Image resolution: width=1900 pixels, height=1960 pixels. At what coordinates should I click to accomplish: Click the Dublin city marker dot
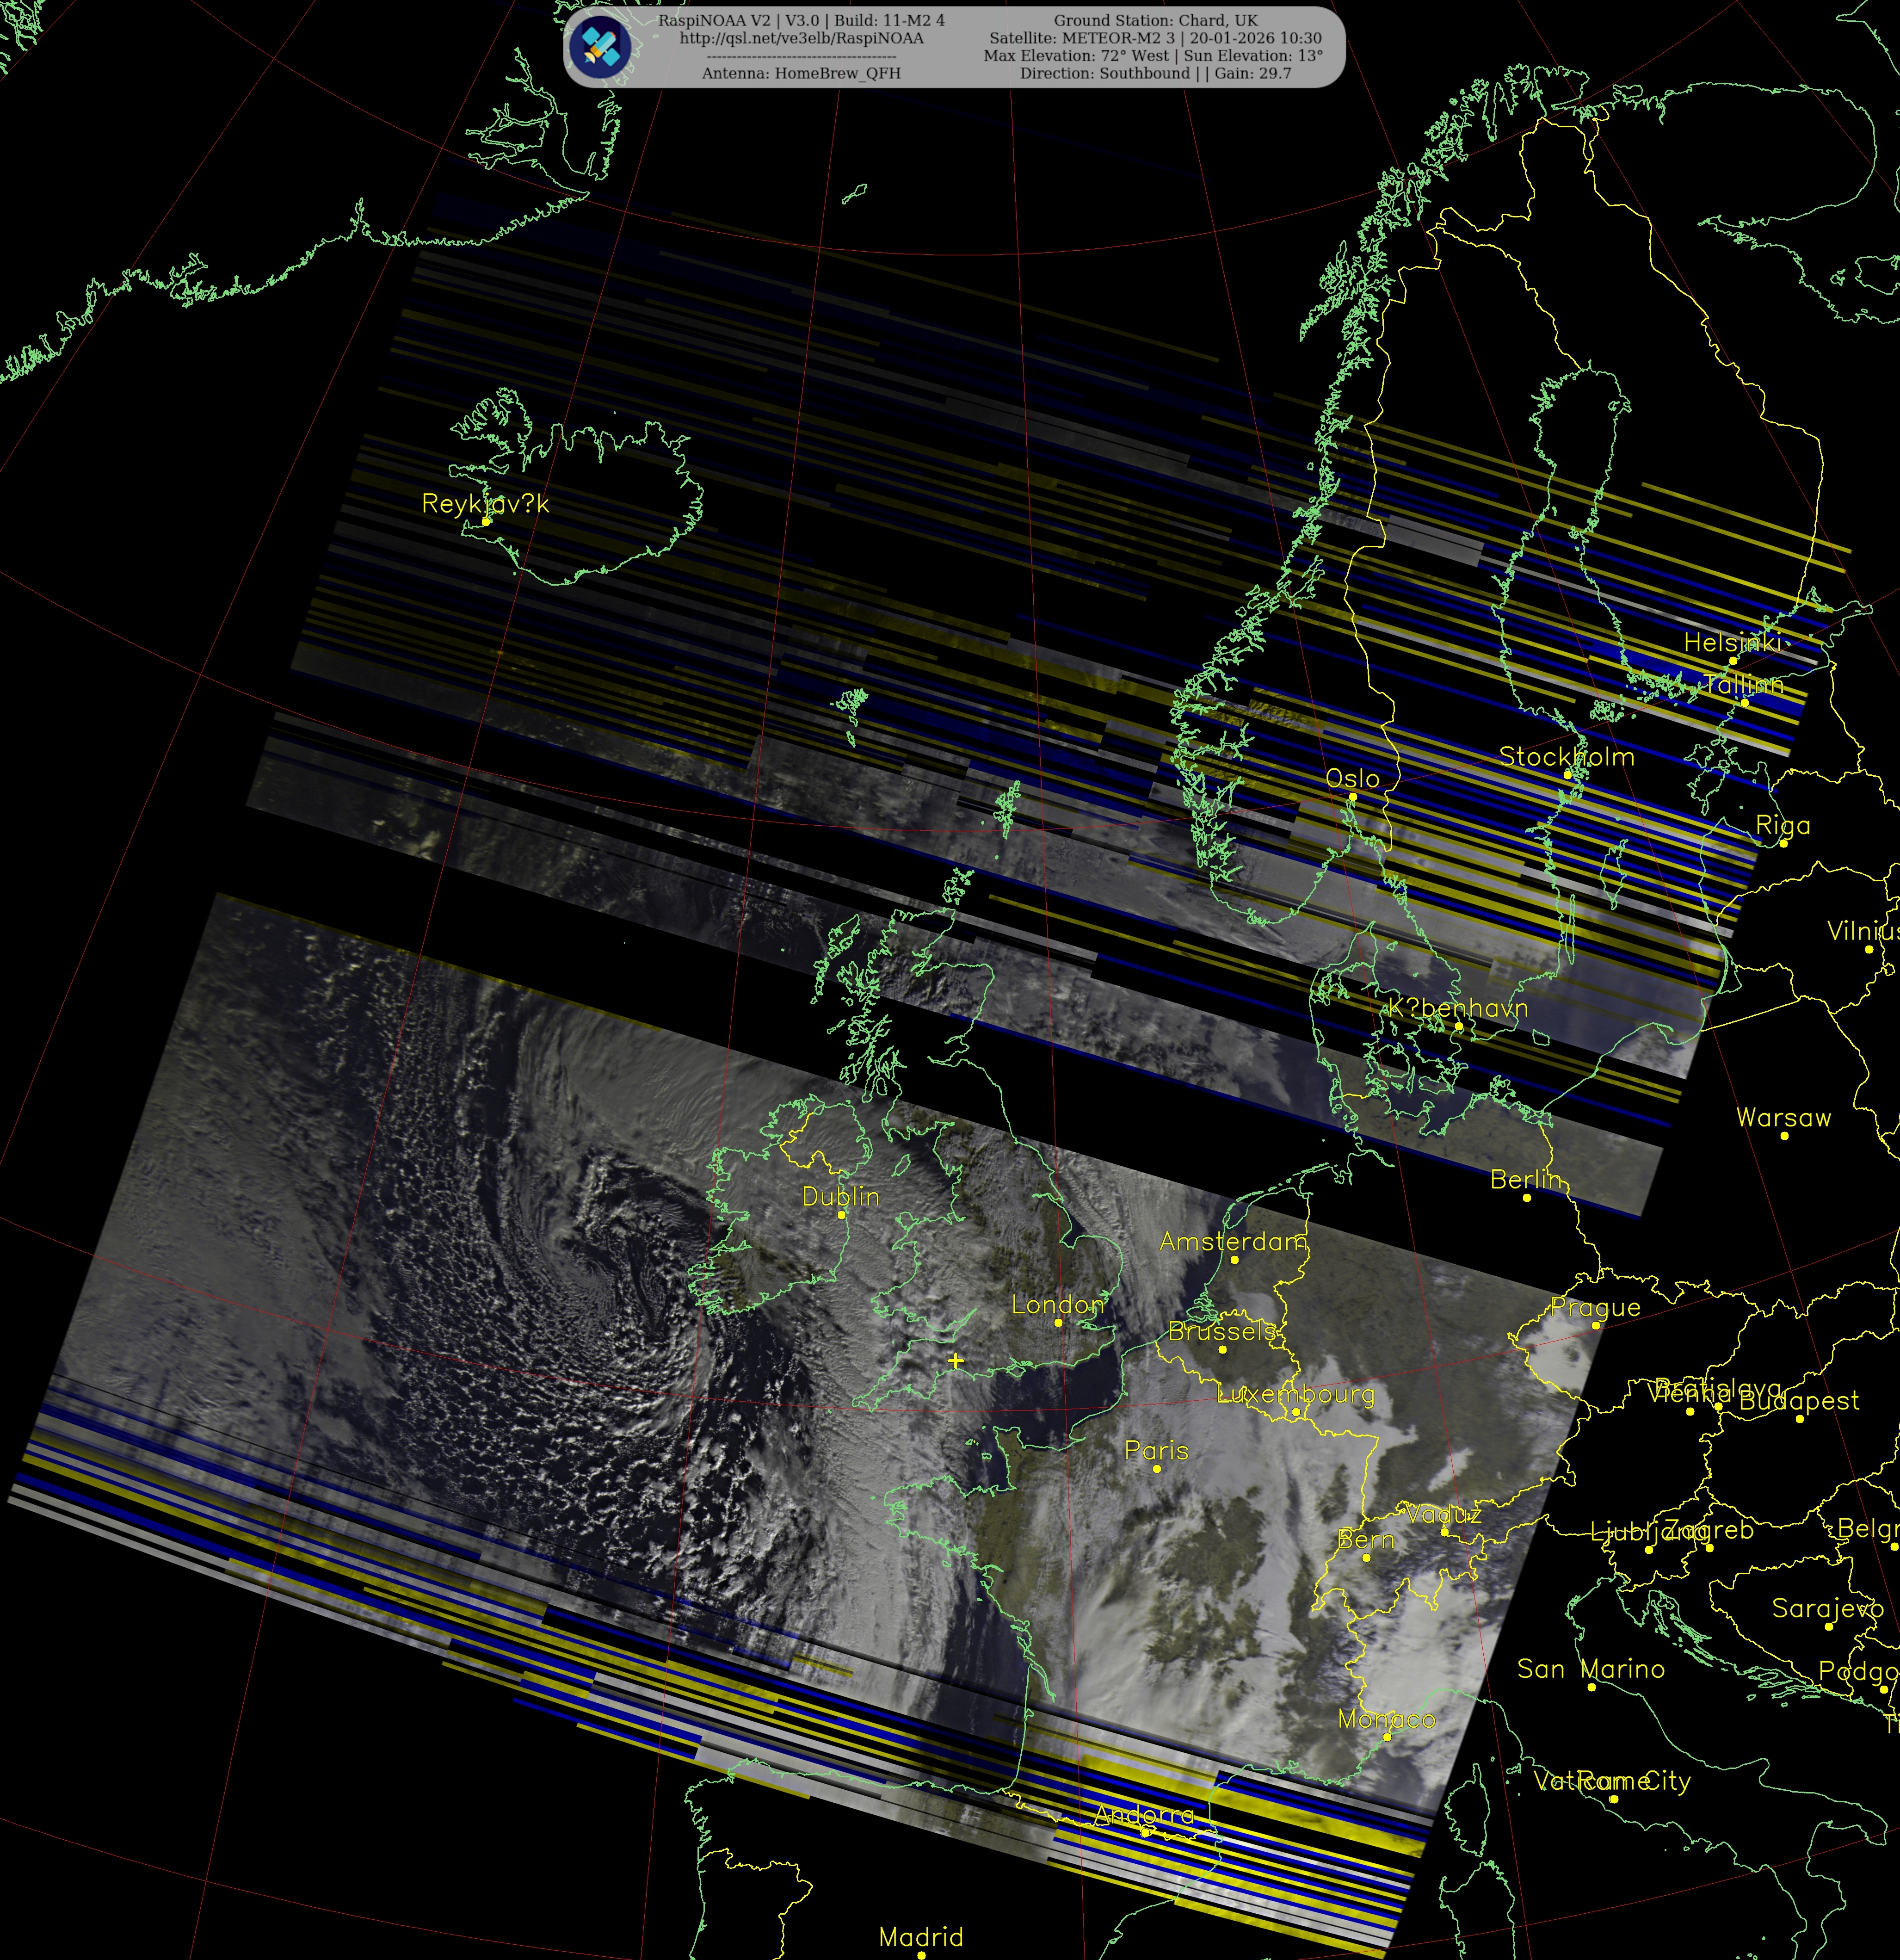(841, 1215)
